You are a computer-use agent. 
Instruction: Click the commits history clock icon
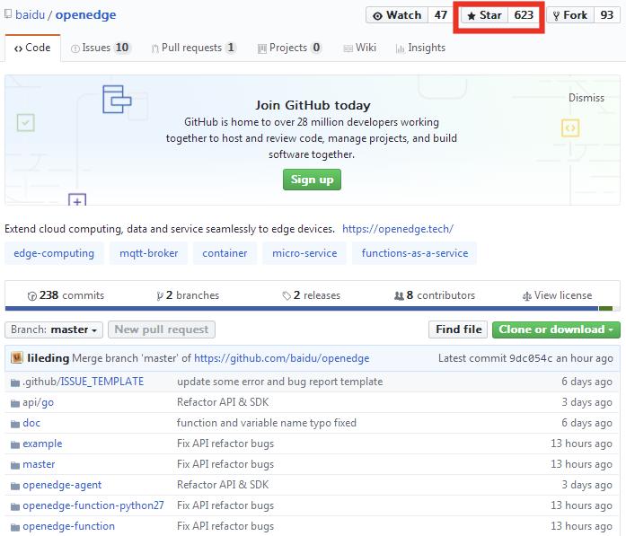coord(32,295)
